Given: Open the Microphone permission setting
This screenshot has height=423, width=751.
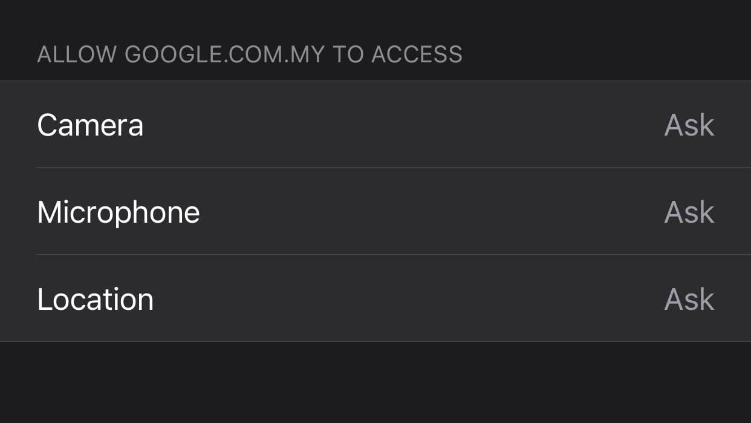Looking at the screenshot, I should click(x=375, y=212).
